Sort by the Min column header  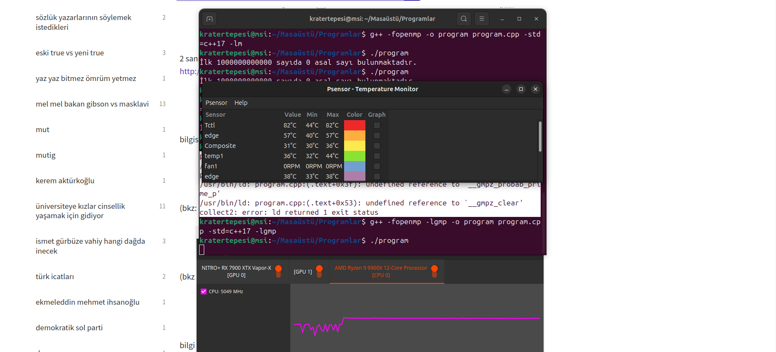[x=312, y=115]
